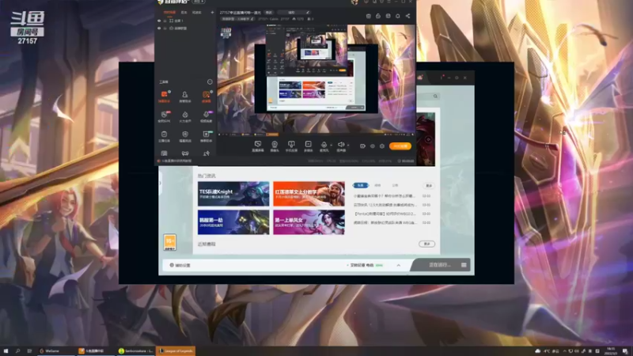Click the user avatar in the Douyu title bar
The image size is (633, 356).
(x=354, y=2)
